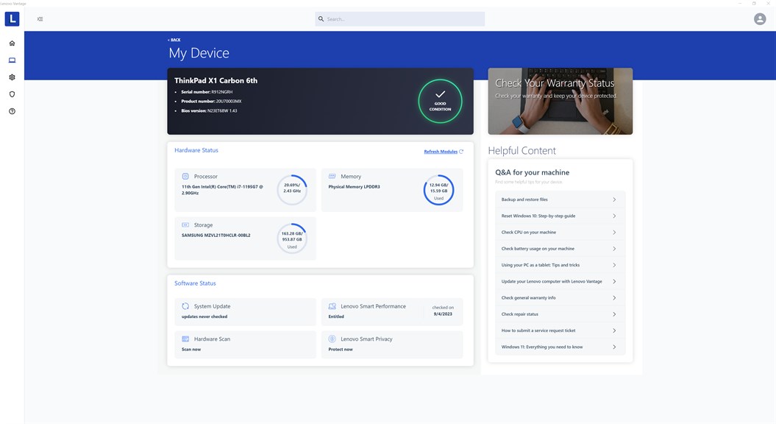The image size is (776, 424).
Task: Click into the Search input field
Action: tap(400, 19)
